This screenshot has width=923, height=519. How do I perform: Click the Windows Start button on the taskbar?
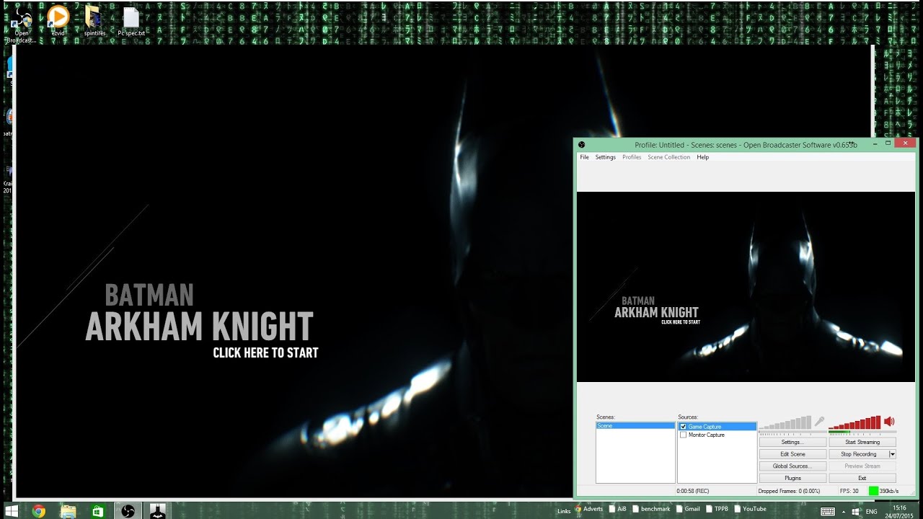[x=11, y=510]
